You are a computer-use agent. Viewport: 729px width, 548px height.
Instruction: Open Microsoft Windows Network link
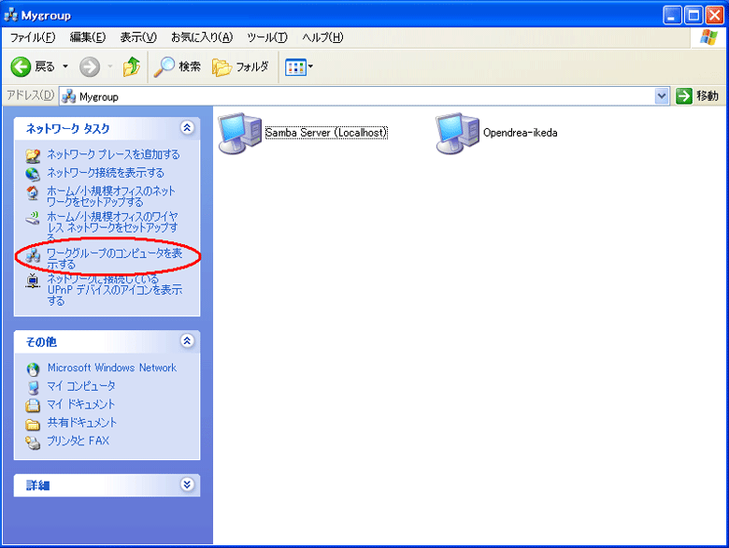click(x=112, y=368)
